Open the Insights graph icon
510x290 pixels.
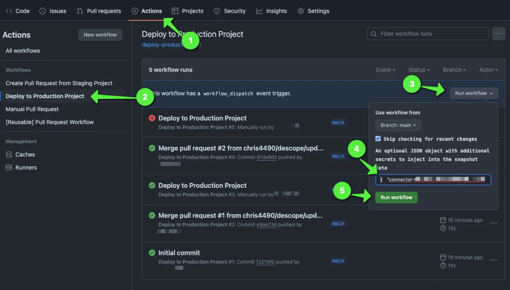pyautogui.click(x=259, y=11)
